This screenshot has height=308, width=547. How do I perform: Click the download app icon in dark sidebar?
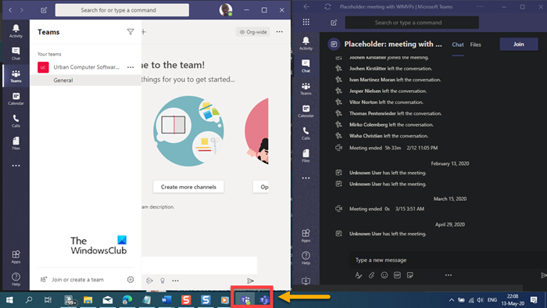(306, 281)
